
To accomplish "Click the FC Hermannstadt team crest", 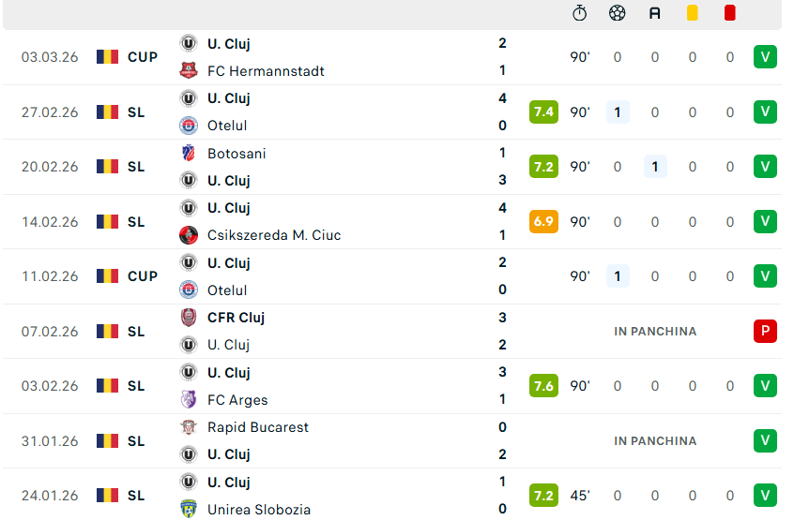I will point(189,70).
